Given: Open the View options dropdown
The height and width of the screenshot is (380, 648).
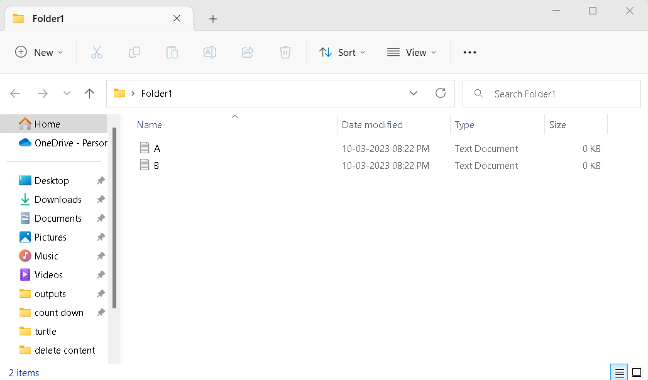Looking at the screenshot, I should (x=412, y=52).
